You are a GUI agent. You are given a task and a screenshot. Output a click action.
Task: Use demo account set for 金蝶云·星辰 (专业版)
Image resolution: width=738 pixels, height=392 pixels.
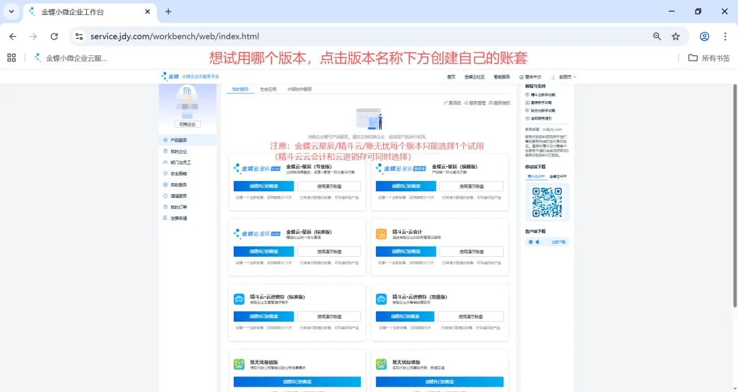(x=329, y=186)
